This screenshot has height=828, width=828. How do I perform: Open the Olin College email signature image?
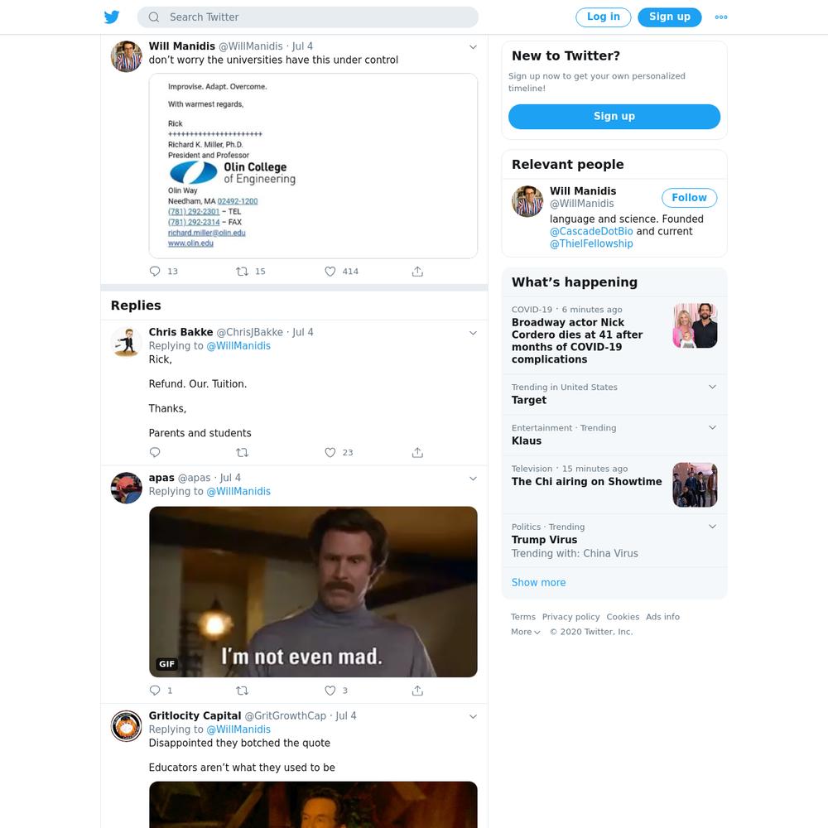tap(313, 166)
